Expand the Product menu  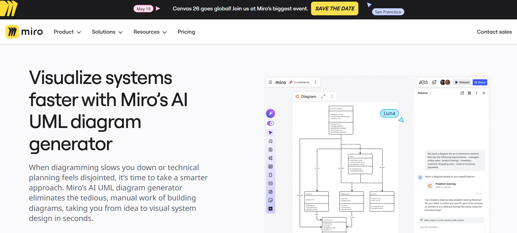pos(67,32)
